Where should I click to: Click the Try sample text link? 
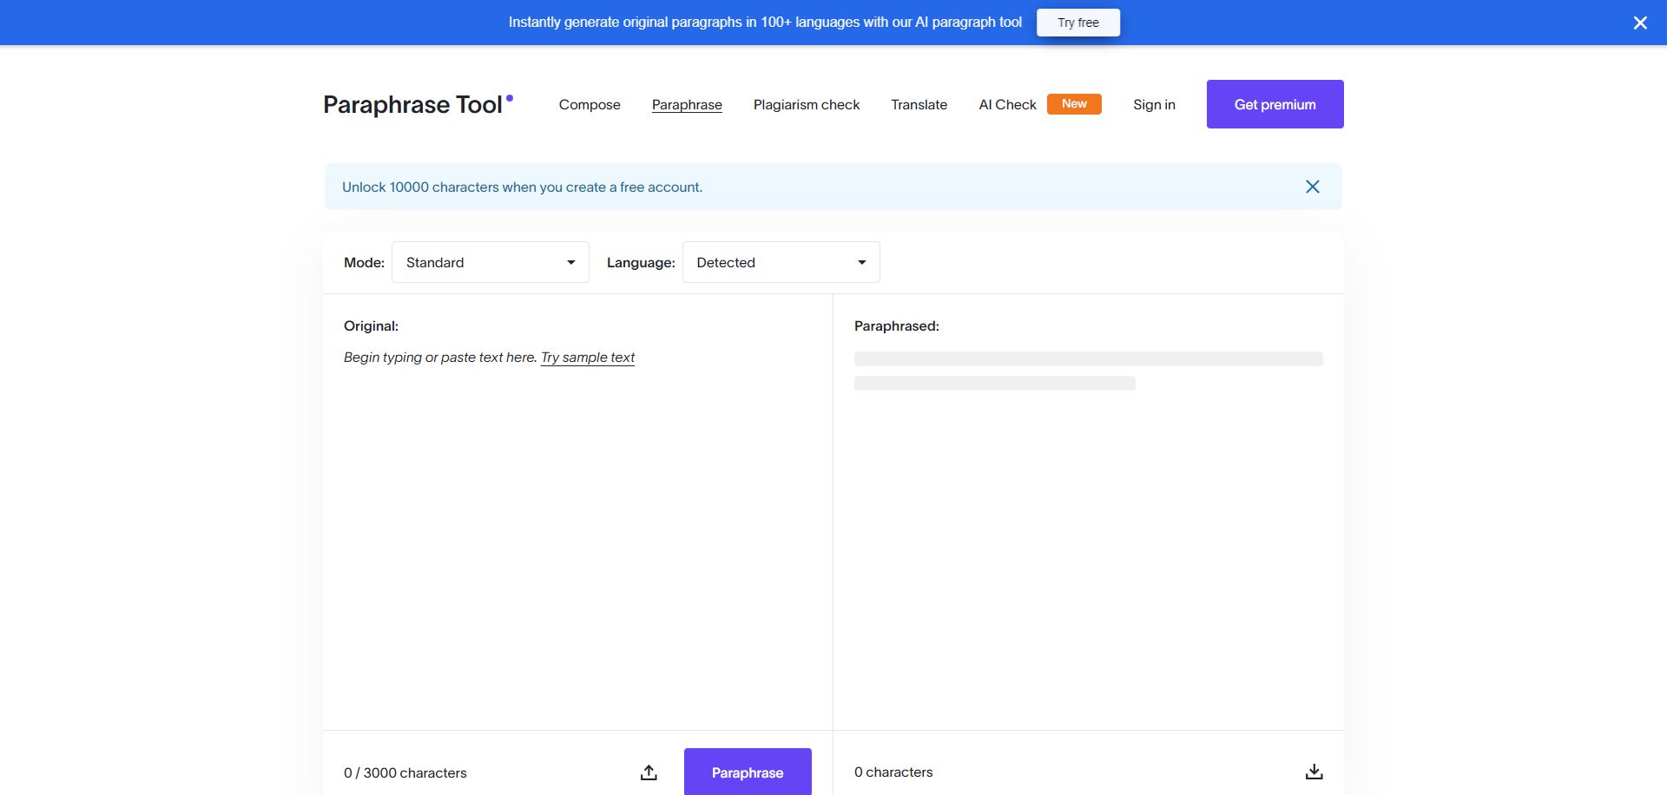[x=588, y=358]
